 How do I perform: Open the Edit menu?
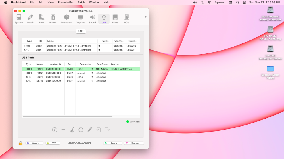[x=41, y=2]
